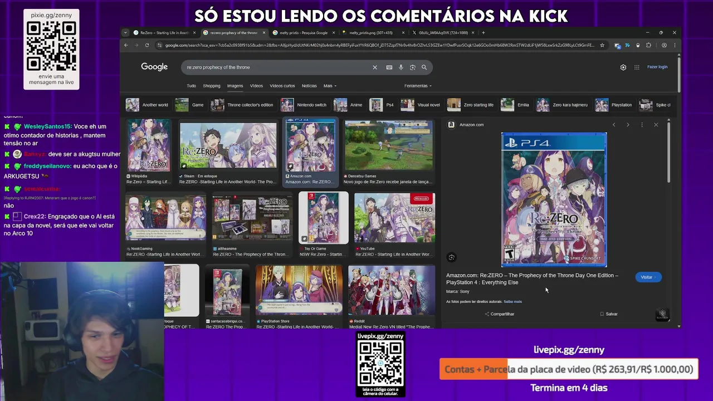Click the browser address bar URL
Image resolution: width=713 pixels, height=401 pixels.
pyautogui.click(x=379, y=45)
